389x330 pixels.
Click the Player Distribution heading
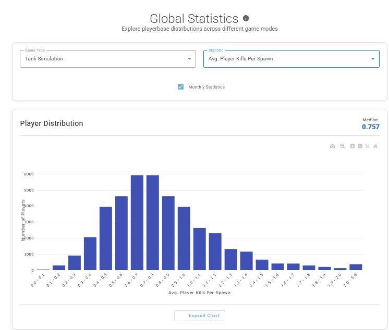tap(52, 124)
